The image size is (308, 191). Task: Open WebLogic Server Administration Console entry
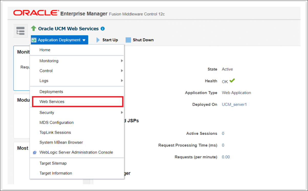pos(77,152)
